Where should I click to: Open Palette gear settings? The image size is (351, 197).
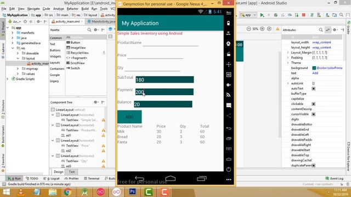(96, 30)
